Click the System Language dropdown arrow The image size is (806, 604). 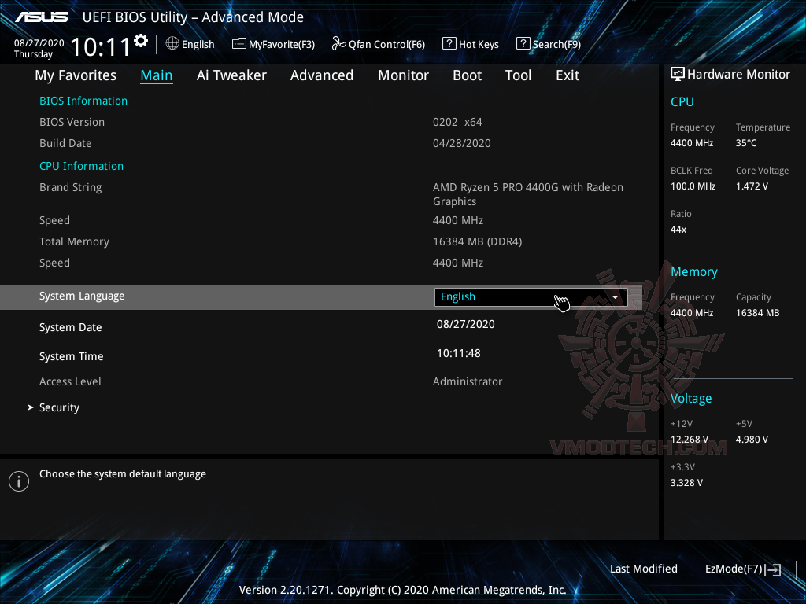(x=615, y=296)
